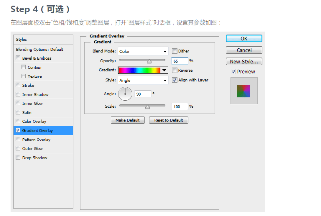Click the angle dial control

pyautogui.click(x=125, y=94)
